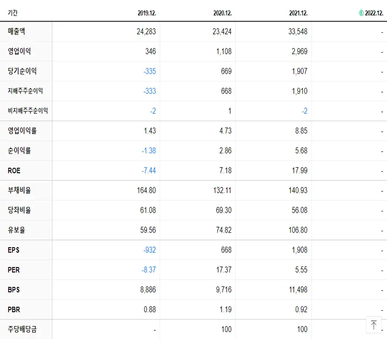Click the EPS row label
The image size is (387, 339).
pyautogui.click(x=13, y=250)
